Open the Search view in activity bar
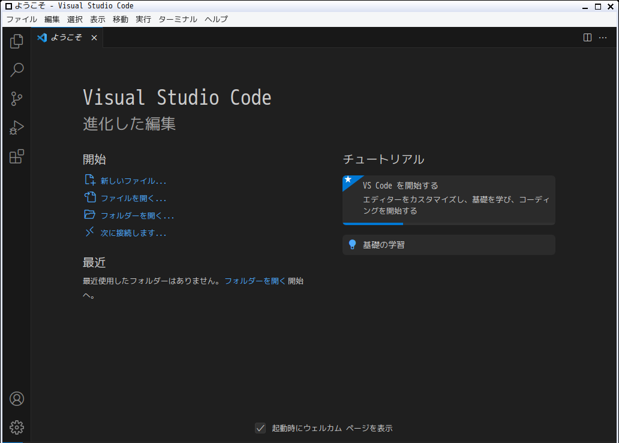 click(17, 70)
